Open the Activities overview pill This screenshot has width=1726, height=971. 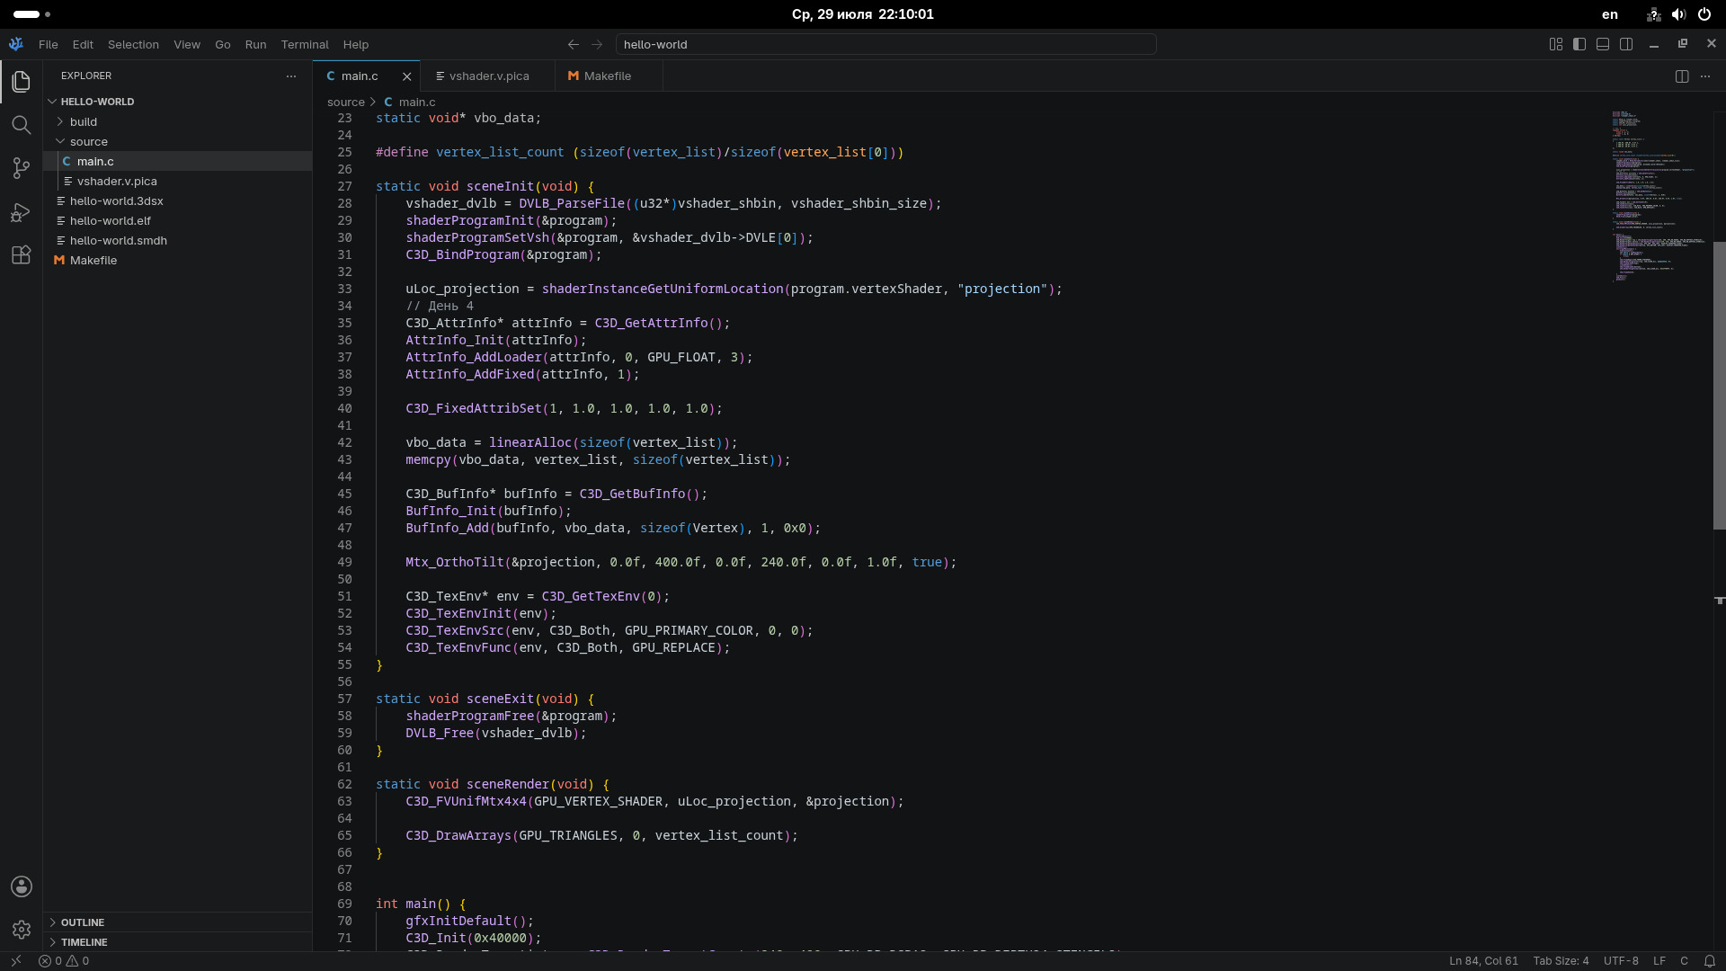click(31, 14)
